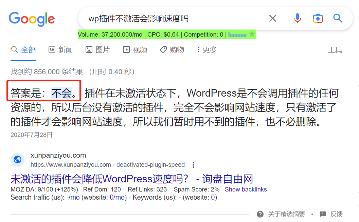Image resolution: width=359 pixels, height=222 pixels.
Task: Click the 0/mo website traffic link
Action: [117, 197]
